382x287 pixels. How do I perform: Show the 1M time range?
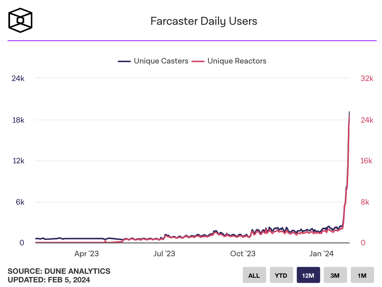point(362,275)
